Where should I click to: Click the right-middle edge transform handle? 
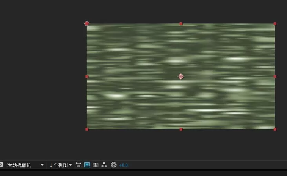pos(275,77)
